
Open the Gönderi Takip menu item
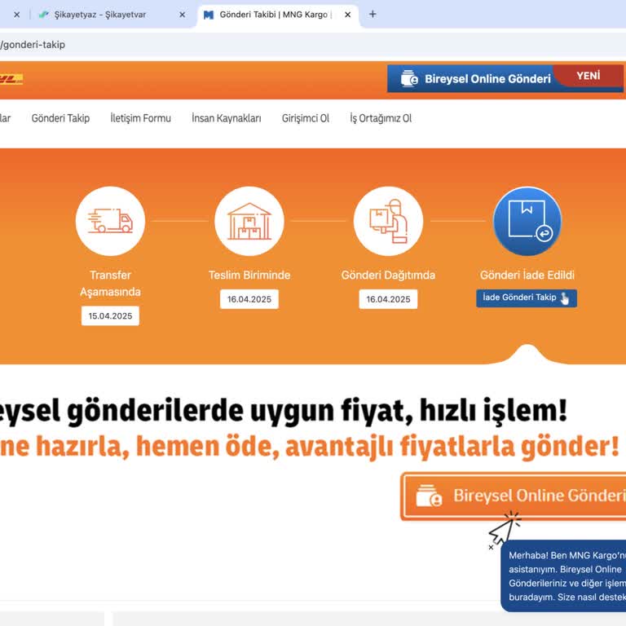60,118
